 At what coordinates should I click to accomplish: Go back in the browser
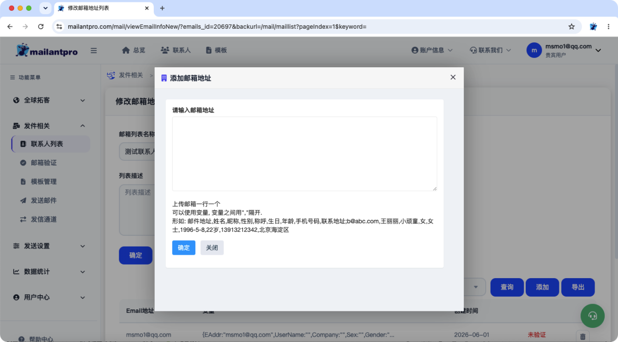point(10,26)
